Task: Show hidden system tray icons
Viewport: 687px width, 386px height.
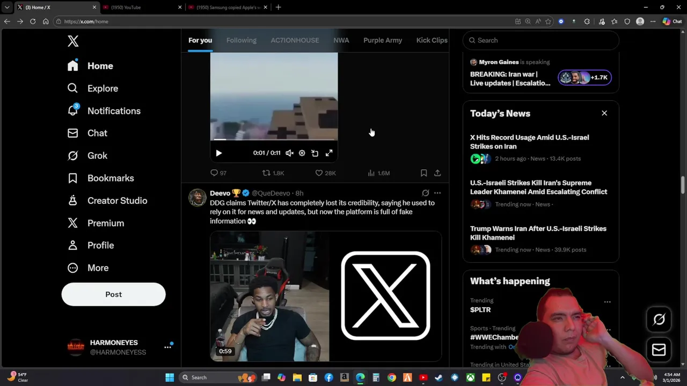Action: pyautogui.click(x=623, y=377)
